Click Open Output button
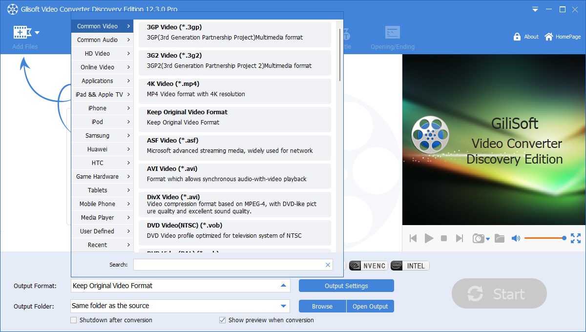 pyautogui.click(x=370, y=306)
